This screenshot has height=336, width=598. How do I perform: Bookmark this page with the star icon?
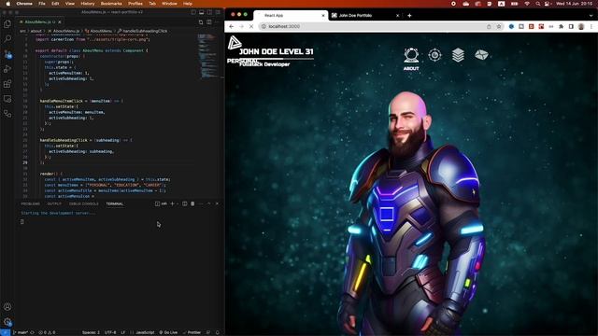(x=498, y=26)
